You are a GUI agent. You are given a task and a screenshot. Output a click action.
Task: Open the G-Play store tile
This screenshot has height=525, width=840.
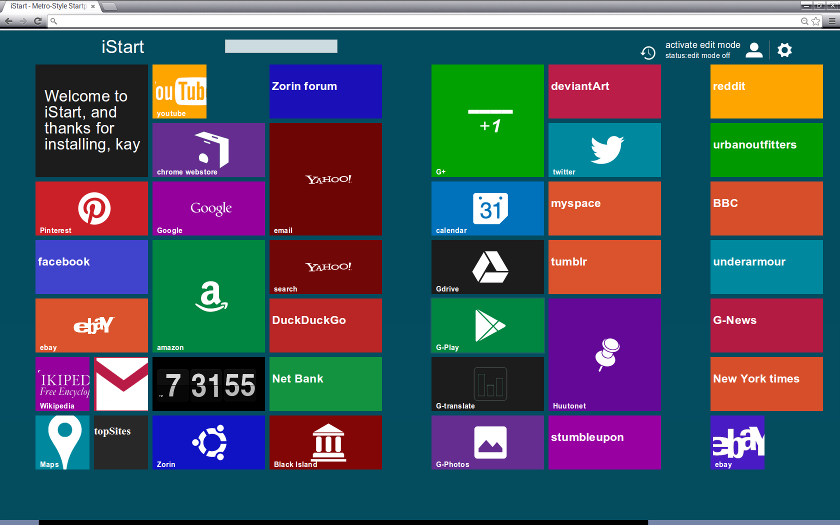click(487, 325)
